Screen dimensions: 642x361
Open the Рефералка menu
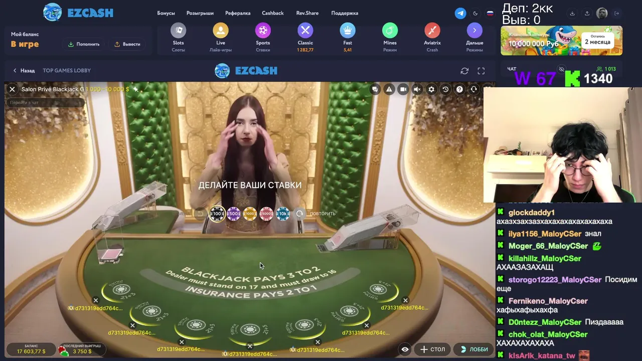tap(238, 13)
